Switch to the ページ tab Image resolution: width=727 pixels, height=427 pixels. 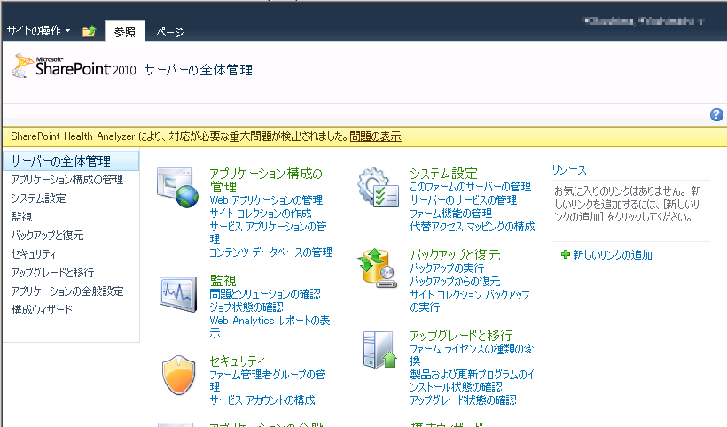tap(169, 32)
